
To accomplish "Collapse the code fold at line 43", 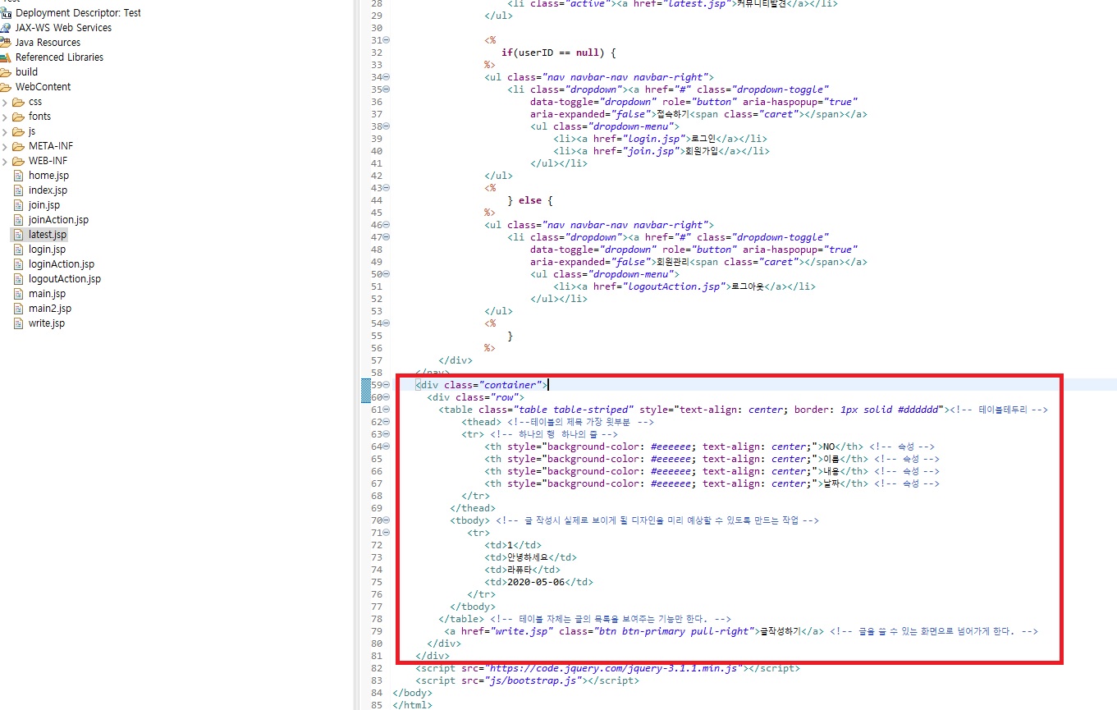I will point(387,188).
